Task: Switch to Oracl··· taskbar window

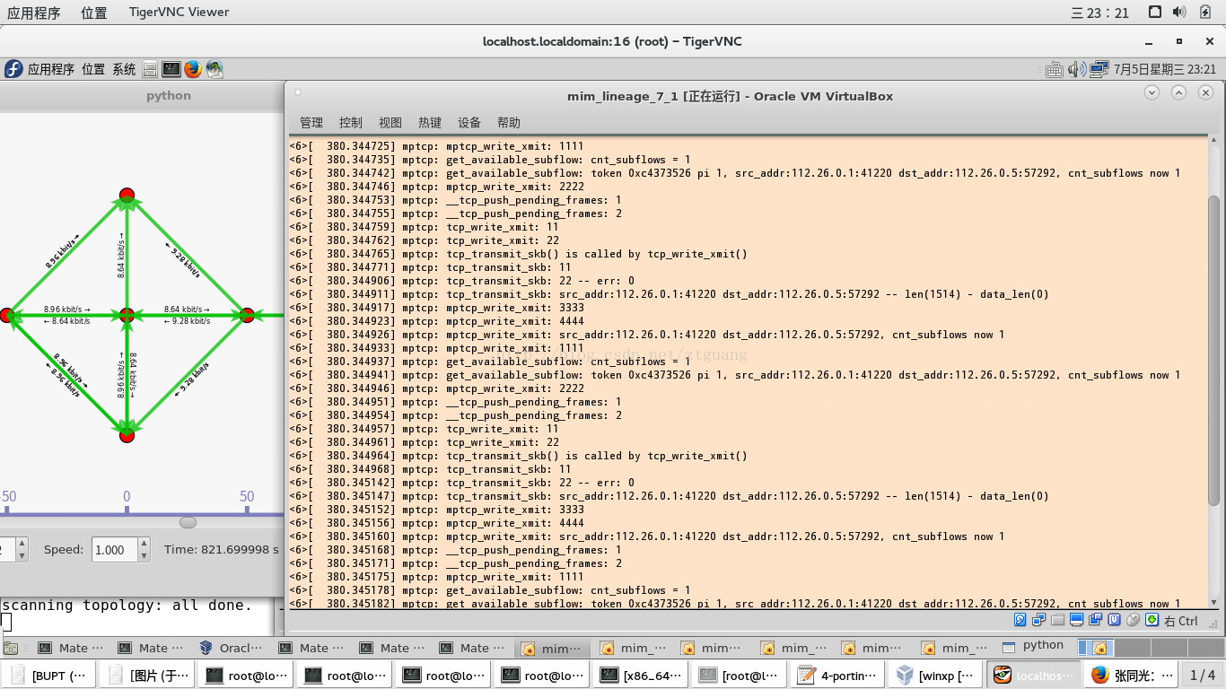Action: tap(232, 648)
